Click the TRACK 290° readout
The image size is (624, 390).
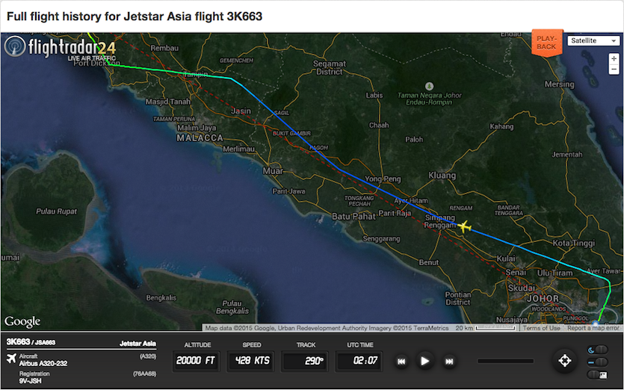pos(305,361)
